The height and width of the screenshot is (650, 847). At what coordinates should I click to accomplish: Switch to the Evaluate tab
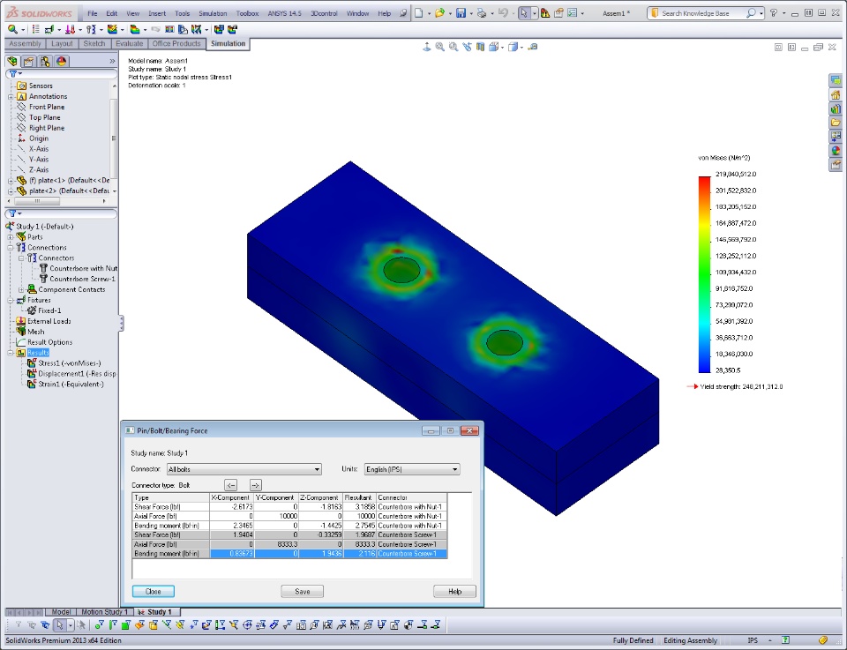pyautogui.click(x=130, y=44)
